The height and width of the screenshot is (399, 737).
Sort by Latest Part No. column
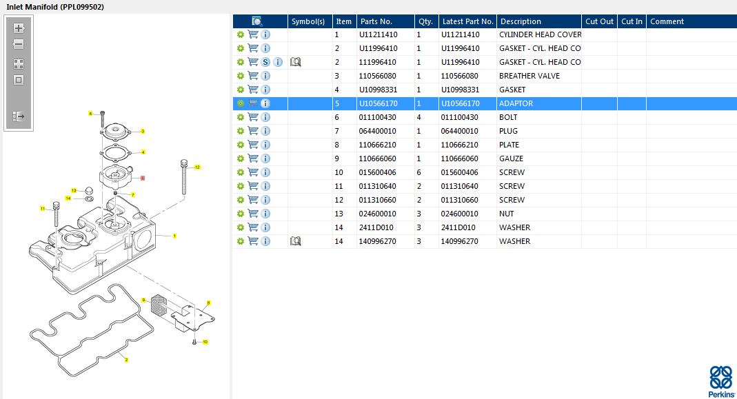[x=467, y=21]
